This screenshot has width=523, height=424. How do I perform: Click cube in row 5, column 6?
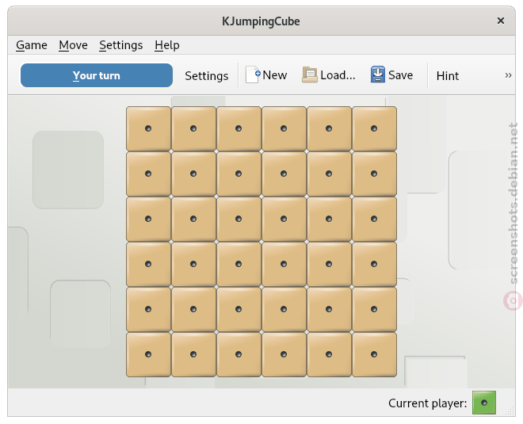374,310
